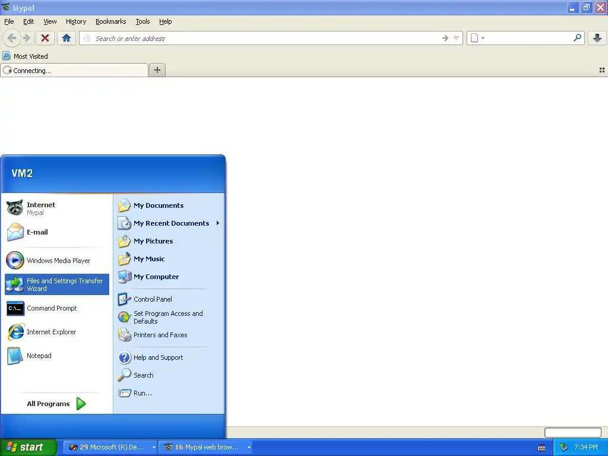The width and height of the screenshot is (608, 456).
Task: Open My Computer
Action: (x=169, y=277)
